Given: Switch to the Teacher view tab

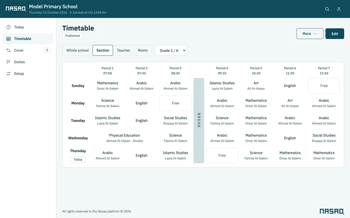Looking at the screenshot, I should point(124,50).
